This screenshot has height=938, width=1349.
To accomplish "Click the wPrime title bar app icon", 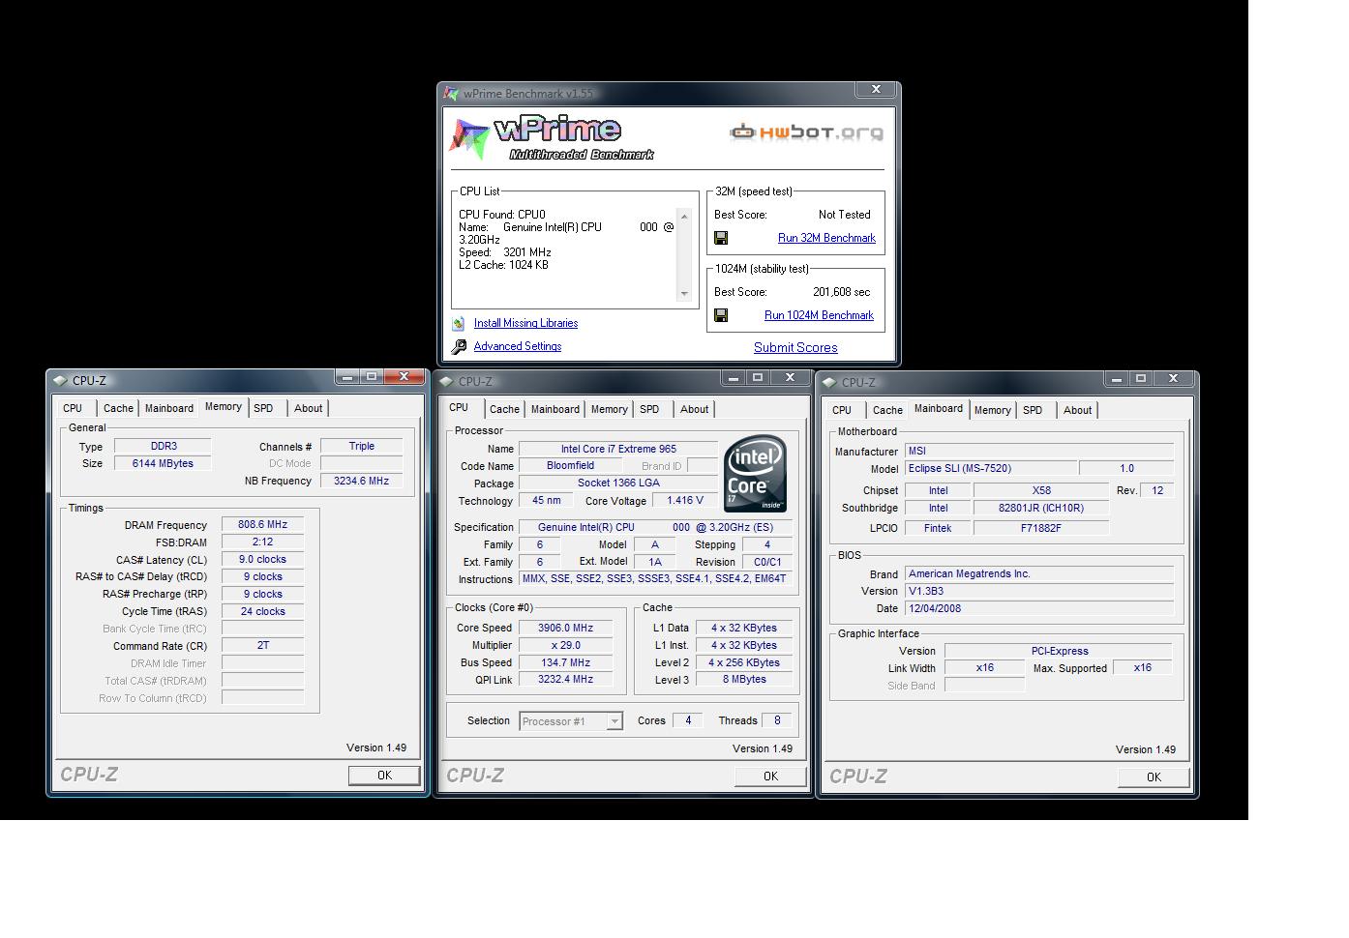I will [451, 94].
